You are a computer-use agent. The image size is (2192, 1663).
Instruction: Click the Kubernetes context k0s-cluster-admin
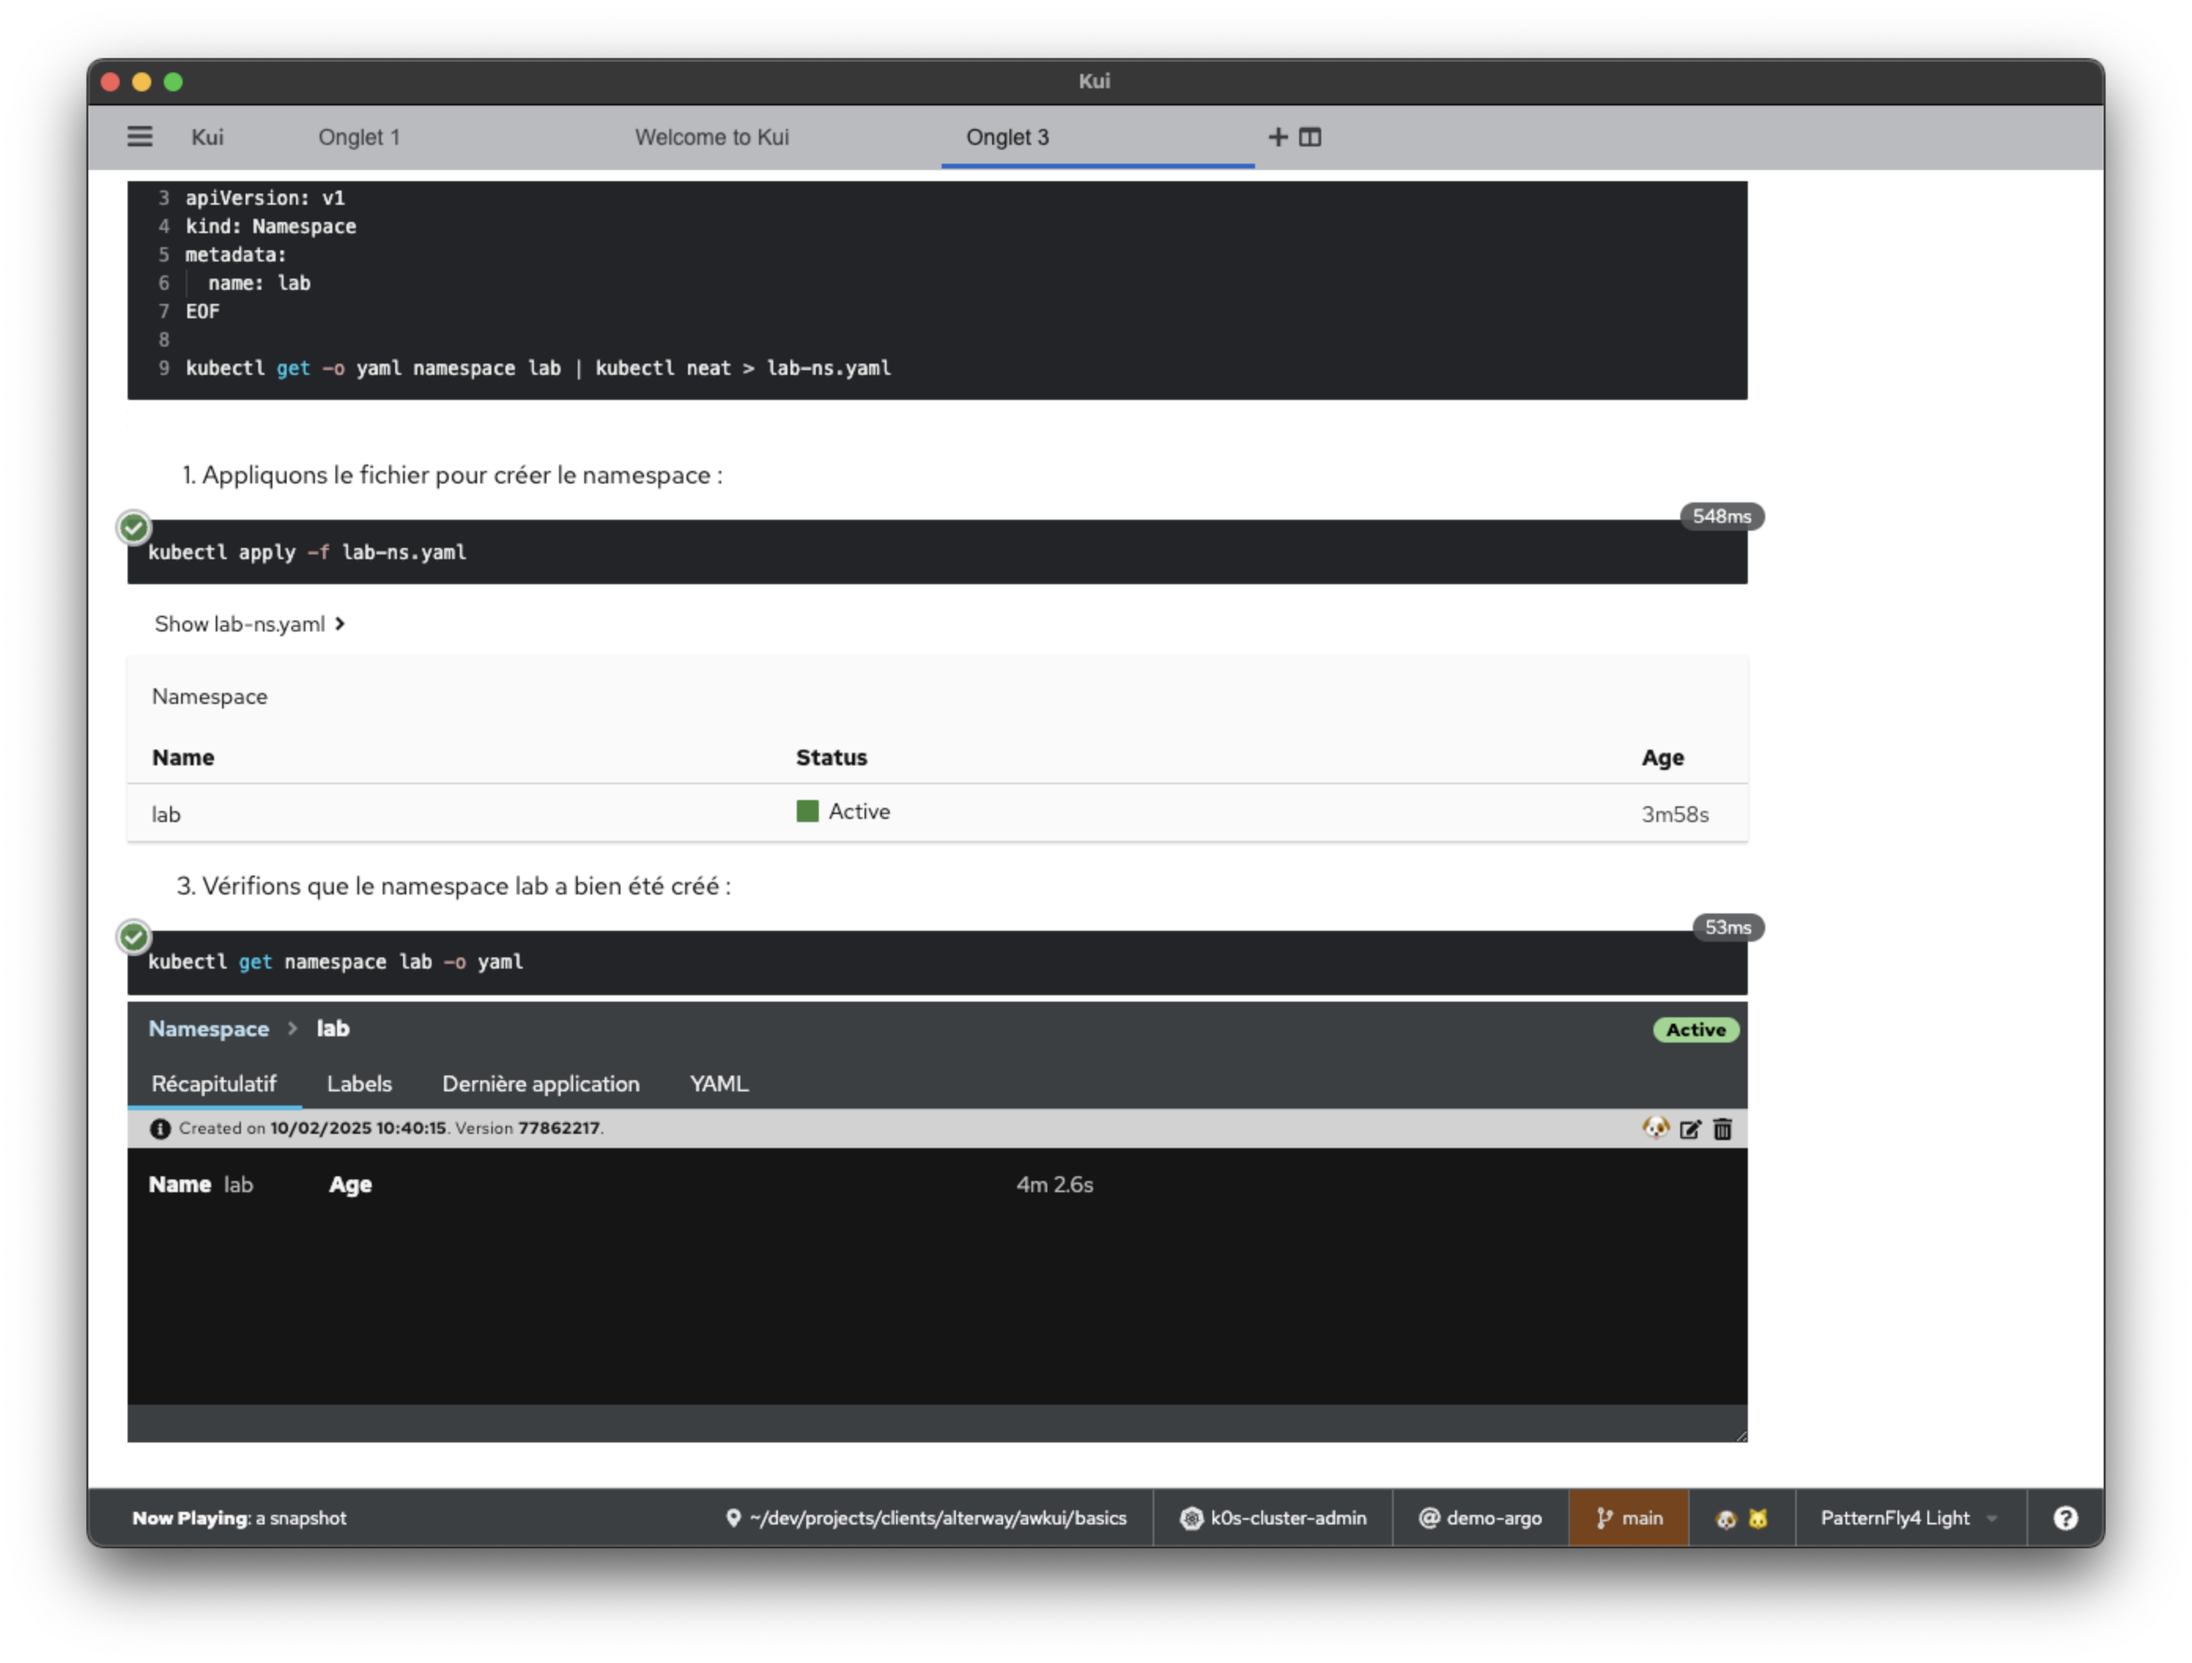point(1273,1518)
